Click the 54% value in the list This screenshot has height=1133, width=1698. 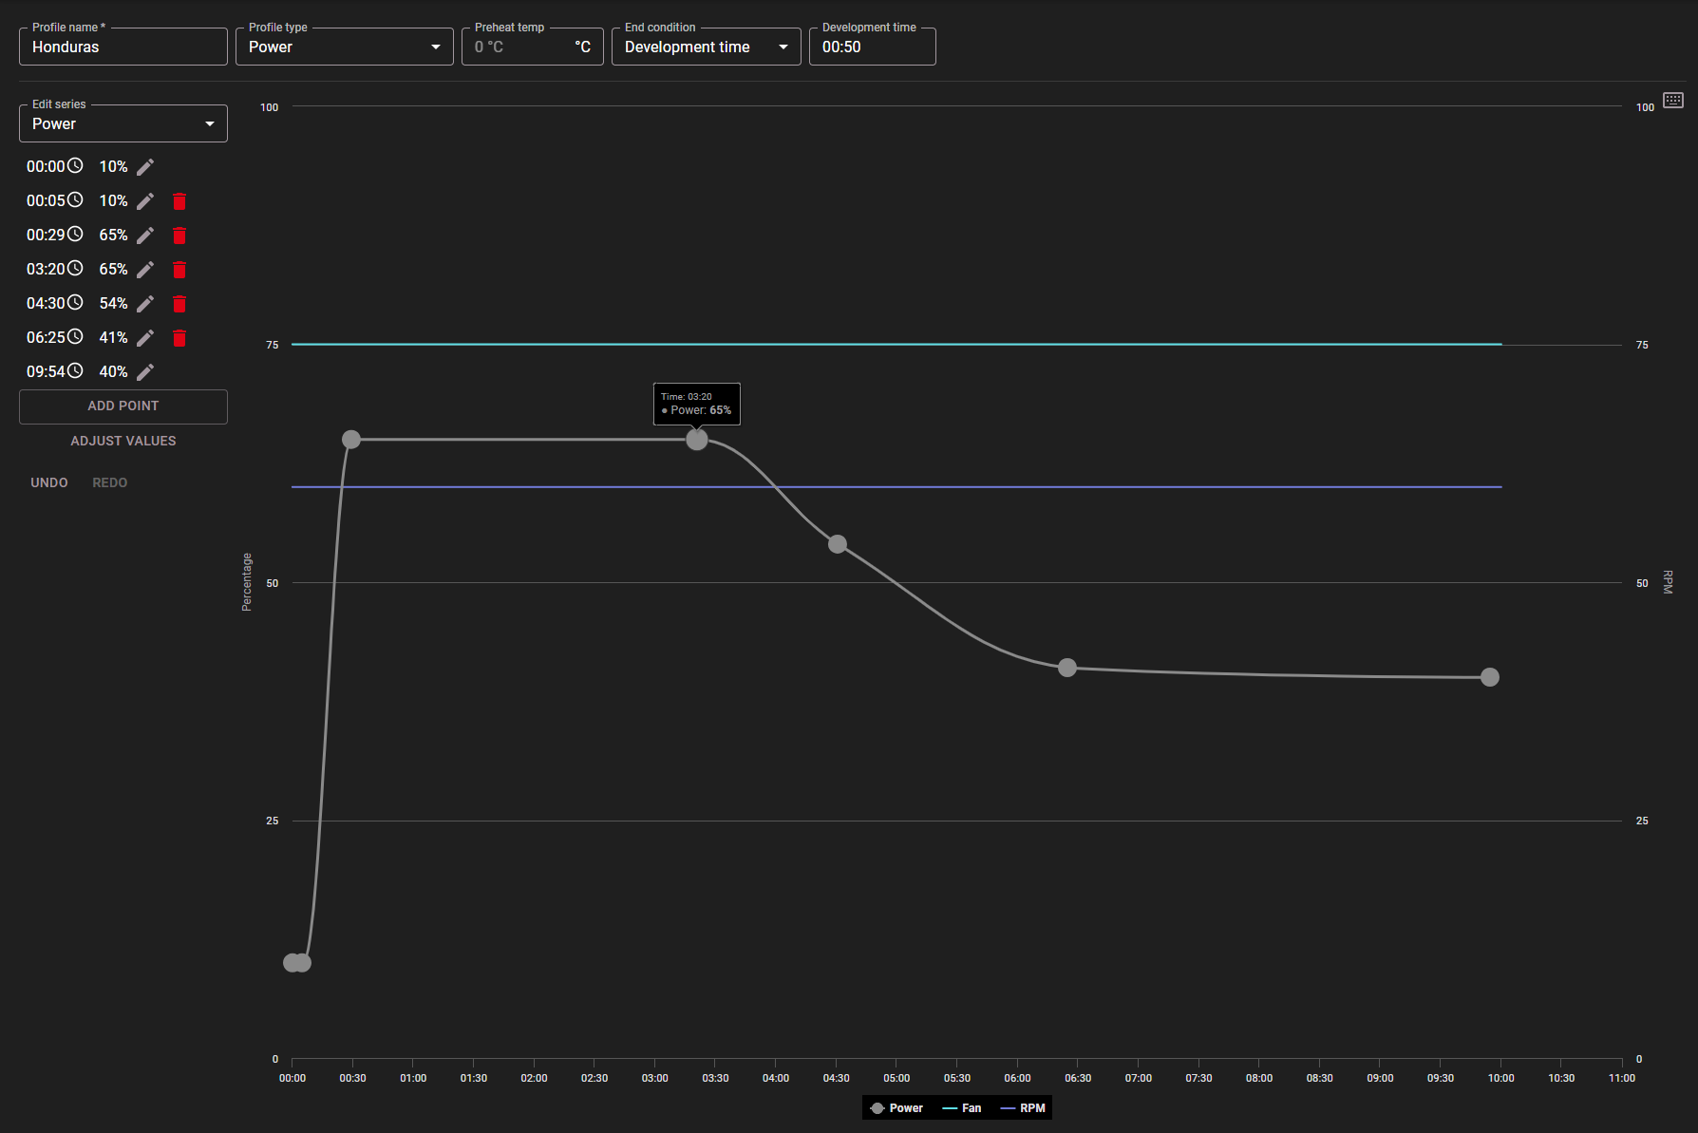pyautogui.click(x=113, y=304)
